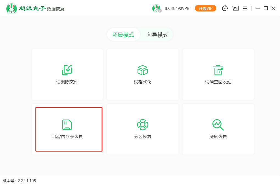Start 深度恢复 via the magnifier icon
Screen dimensions: 280x186
coord(218,125)
